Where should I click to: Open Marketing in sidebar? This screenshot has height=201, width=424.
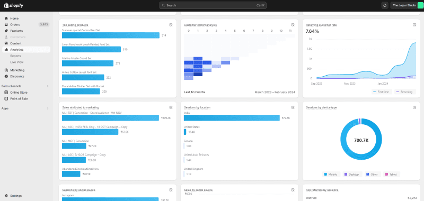point(26,70)
